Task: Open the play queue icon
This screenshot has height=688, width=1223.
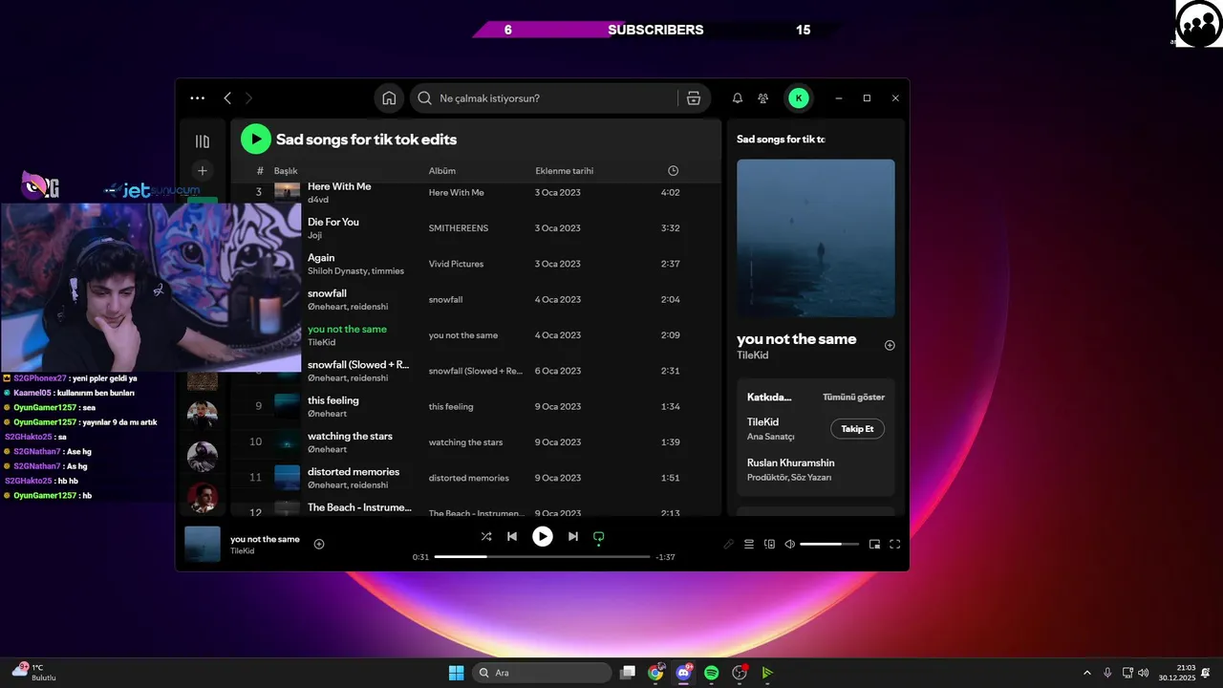Action: pos(749,544)
